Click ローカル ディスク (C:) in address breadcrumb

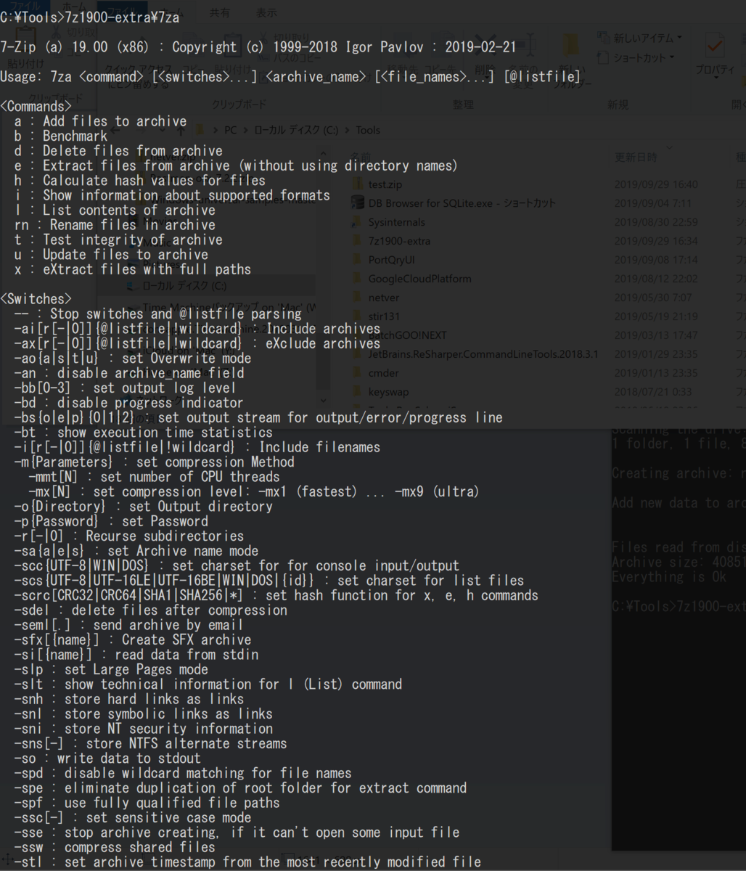pos(297,130)
